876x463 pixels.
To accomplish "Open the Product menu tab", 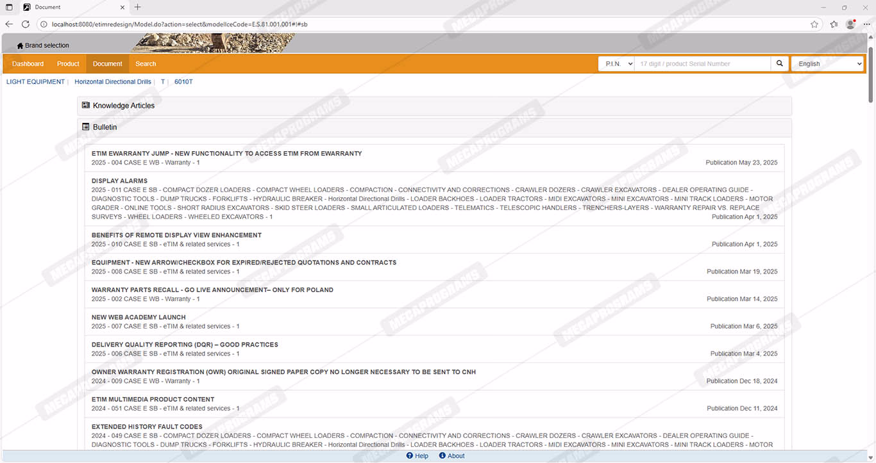I will 68,64.
